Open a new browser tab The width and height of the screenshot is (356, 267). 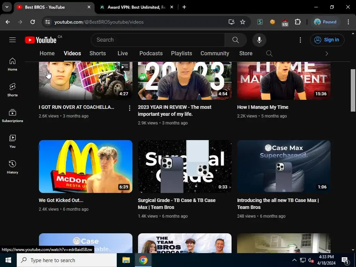(184, 7)
